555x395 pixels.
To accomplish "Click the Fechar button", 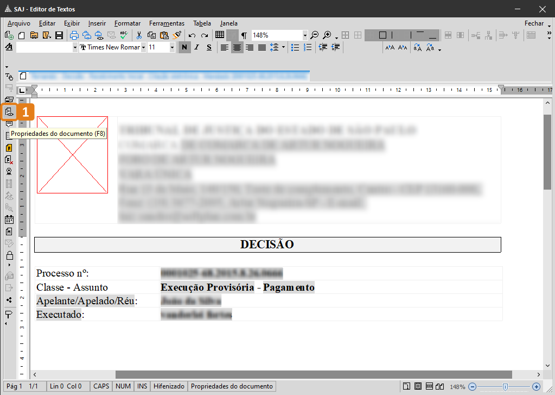I will (x=534, y=23).
